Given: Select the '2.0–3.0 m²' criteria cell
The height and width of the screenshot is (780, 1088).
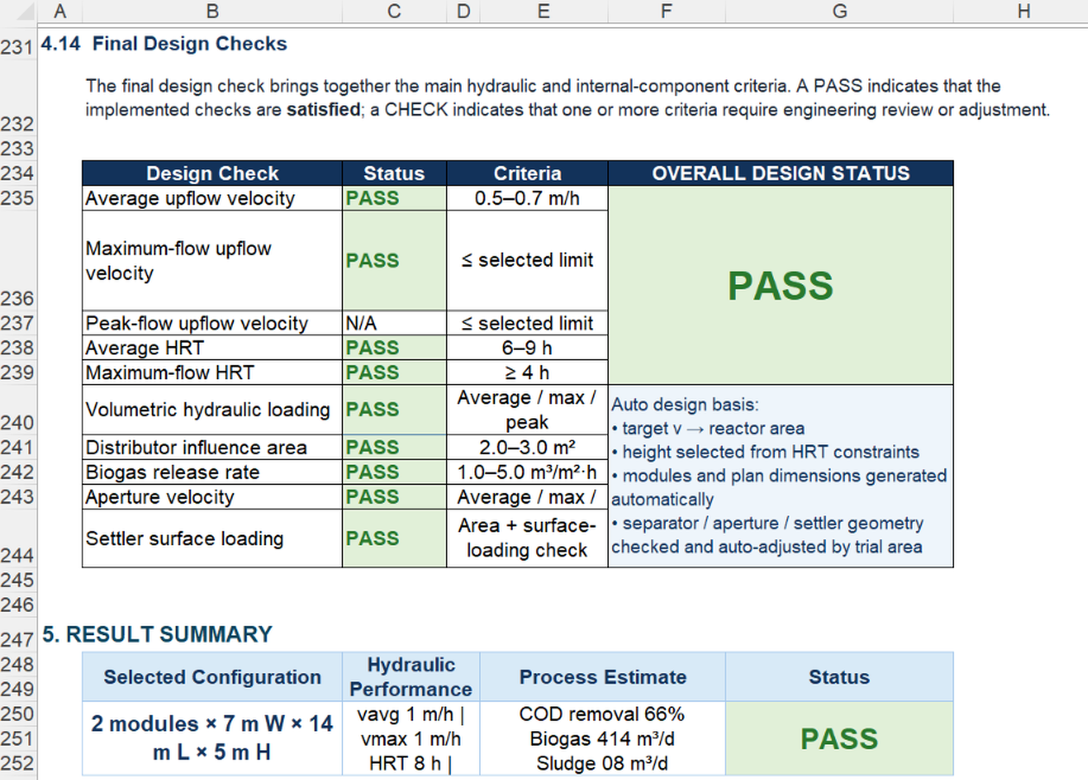Looking at the screenshot, I should click(x=527, y=447).
